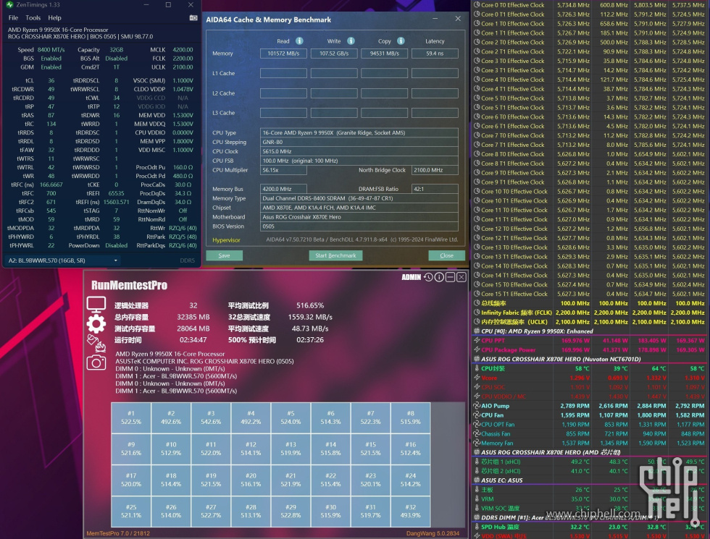The width and height of the screenshot is (710, 539).
Task: Take a screenshot with RunMemtestPro camera icon
Action: (x=96, y=362)
